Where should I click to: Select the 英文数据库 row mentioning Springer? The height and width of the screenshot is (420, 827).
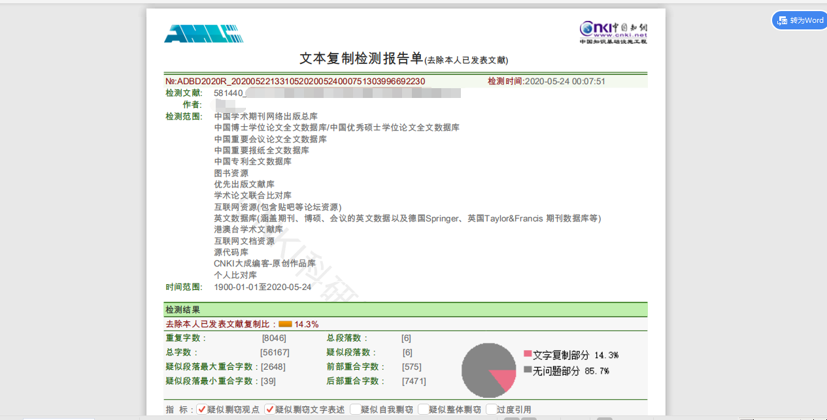407,218
